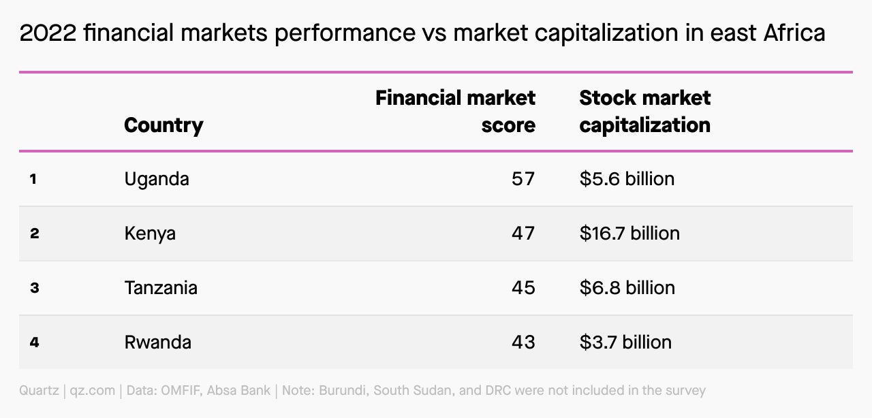This screenshot has width=872, height=418.
Task: Click Uganda's score of 57
Action: point(523,179)
